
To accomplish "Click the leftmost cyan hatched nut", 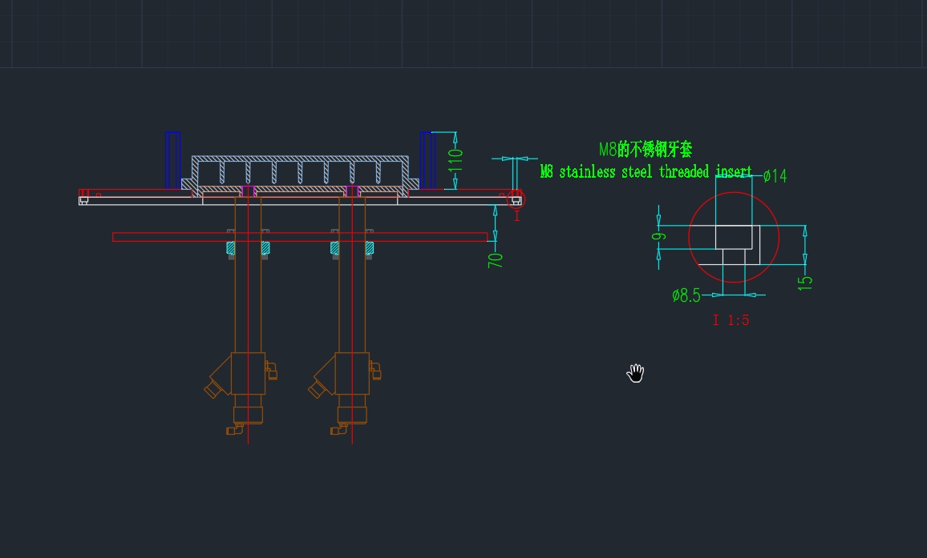I will pyautogui.click(x=231, y=249).
